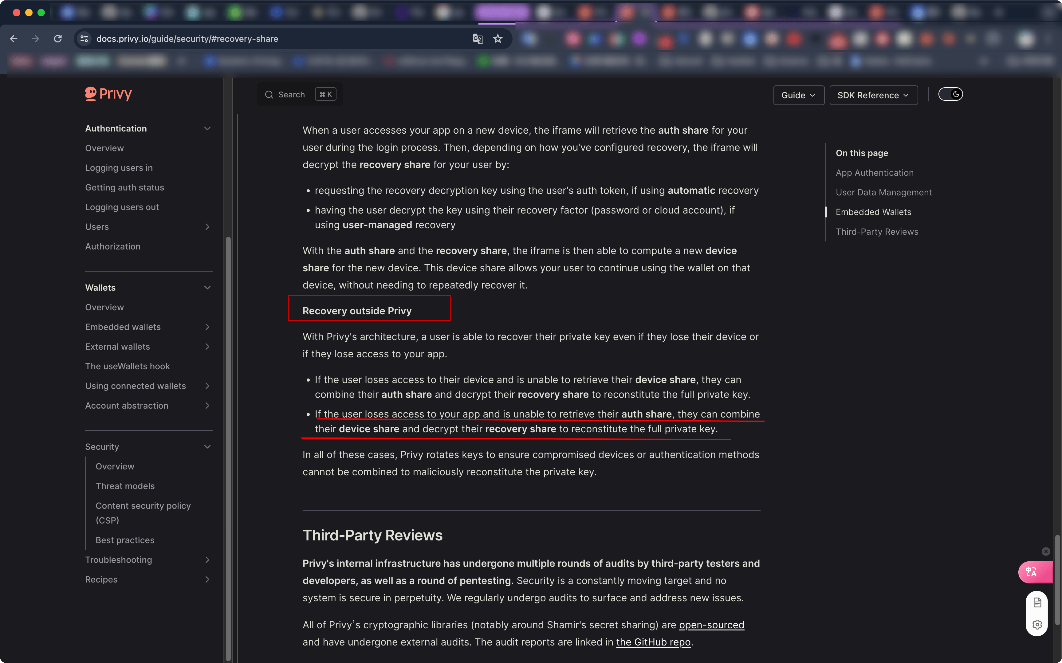Viewport: 1062px width, 663px height.
Task: Expand the Embedded wallets chevron
Action: (207, 327)
